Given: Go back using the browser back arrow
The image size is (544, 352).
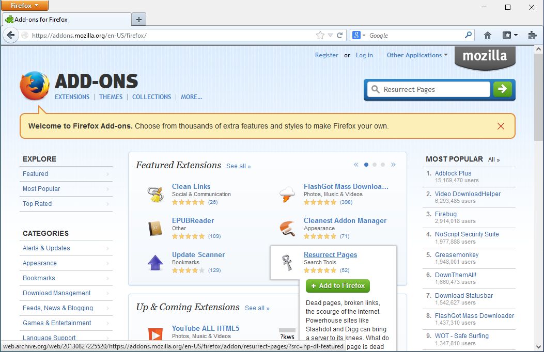Looking at the screenshot, I should (x=11, y=35).
